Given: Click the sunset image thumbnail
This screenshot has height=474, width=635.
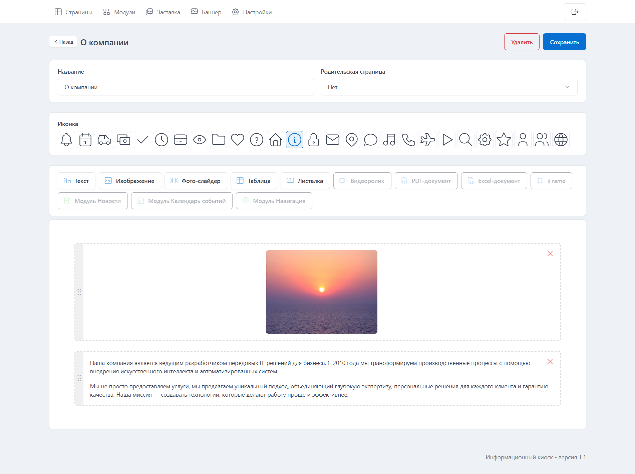Looking at the screenshot, I should (x=321, y=292).
